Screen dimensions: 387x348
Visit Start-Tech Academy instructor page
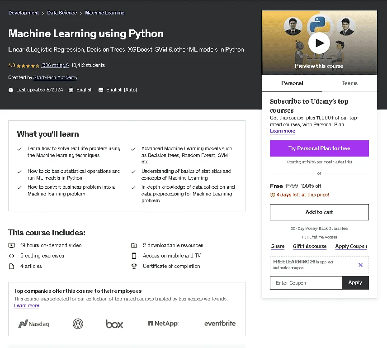tap(55, 77)
